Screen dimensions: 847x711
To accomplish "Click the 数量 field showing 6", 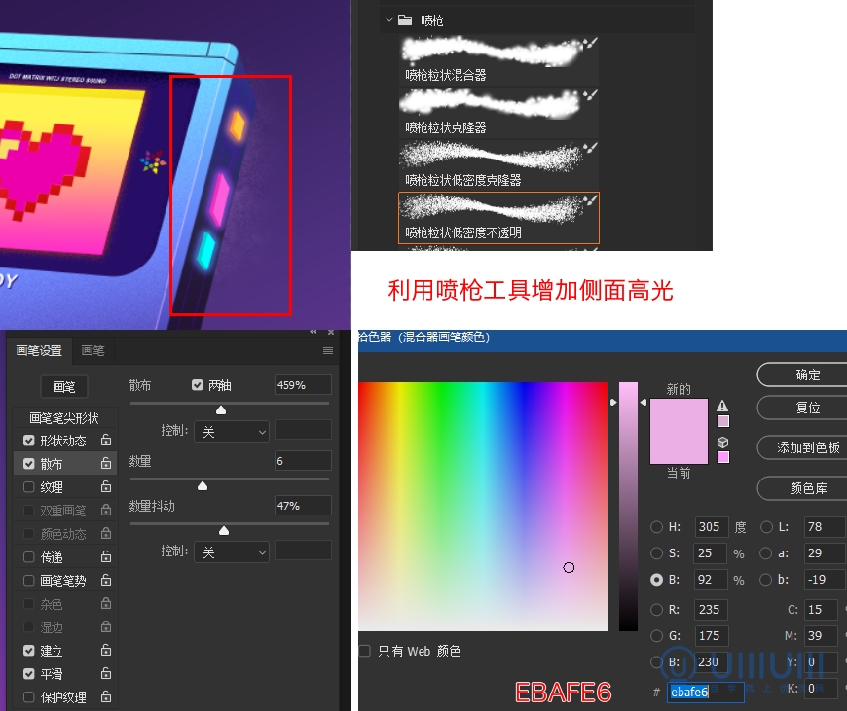I will click(303, 461).
